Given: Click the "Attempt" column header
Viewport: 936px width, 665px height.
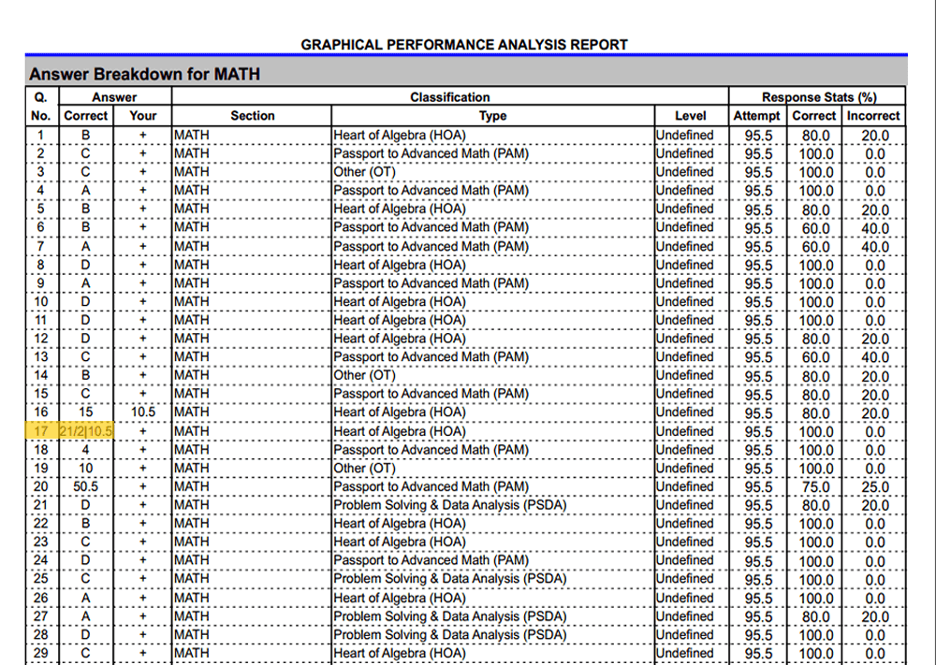Looking at the screenshot, I should (x=756, y=116).
